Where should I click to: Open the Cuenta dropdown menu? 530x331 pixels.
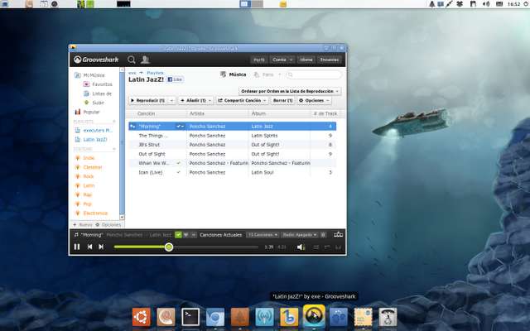click(x=281, y=60)
